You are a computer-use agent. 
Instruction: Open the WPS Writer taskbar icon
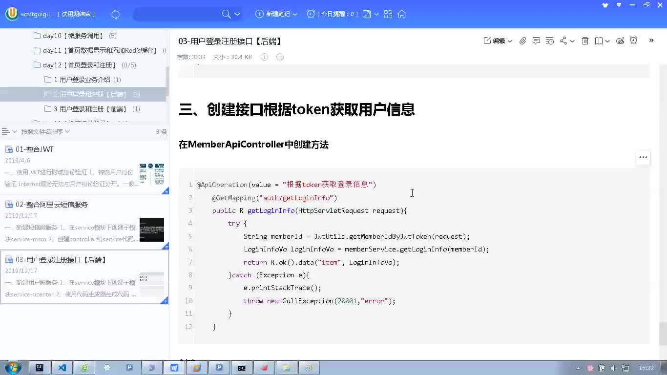174,368
